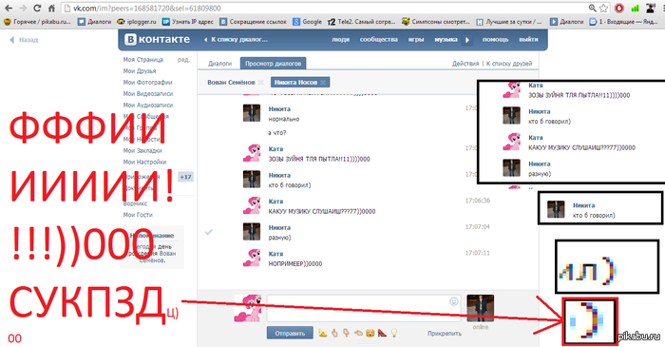Go to Моя Страница in sidebar
This screenshot has height=347, width=665.
142,60
